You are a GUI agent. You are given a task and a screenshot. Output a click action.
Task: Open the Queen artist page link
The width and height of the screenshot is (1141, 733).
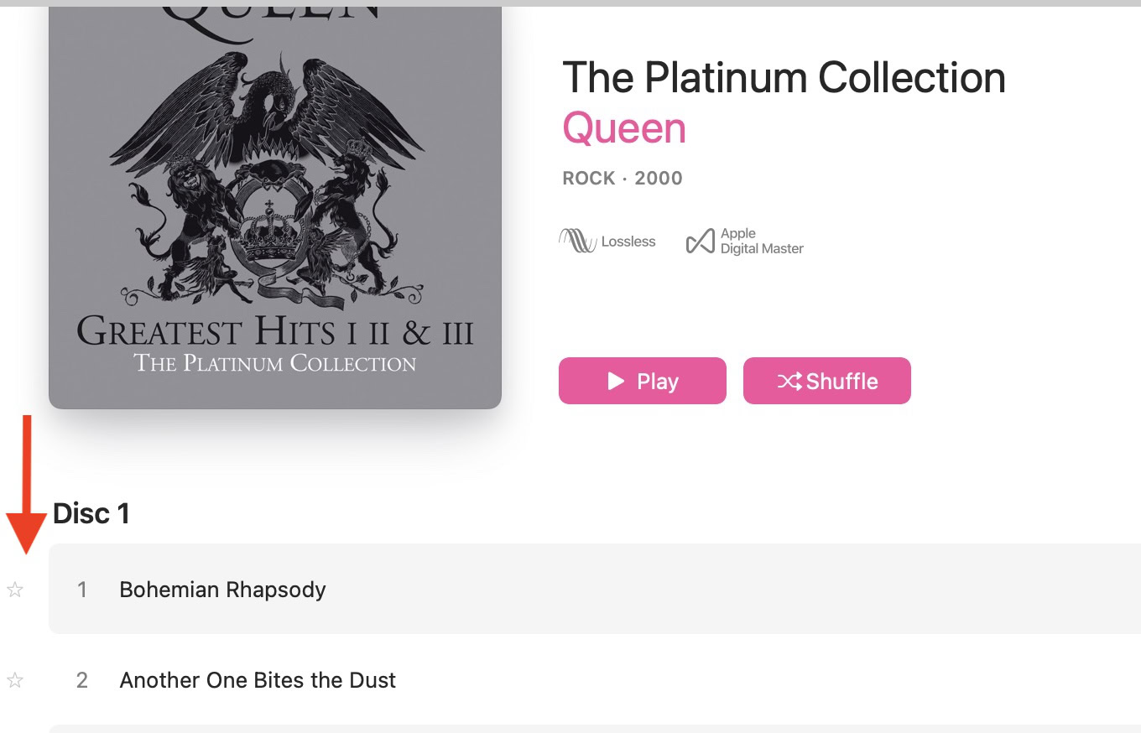pos(623,128)
